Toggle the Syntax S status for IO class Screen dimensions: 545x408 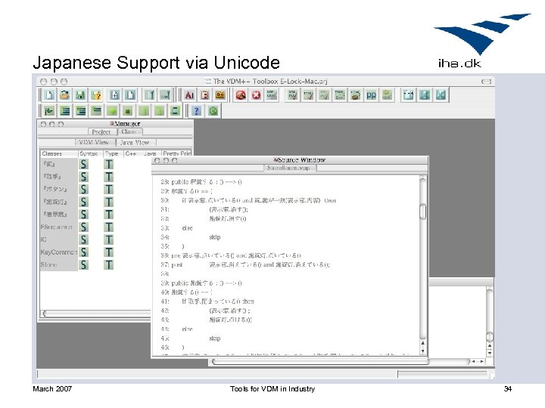tap(83, 240)
